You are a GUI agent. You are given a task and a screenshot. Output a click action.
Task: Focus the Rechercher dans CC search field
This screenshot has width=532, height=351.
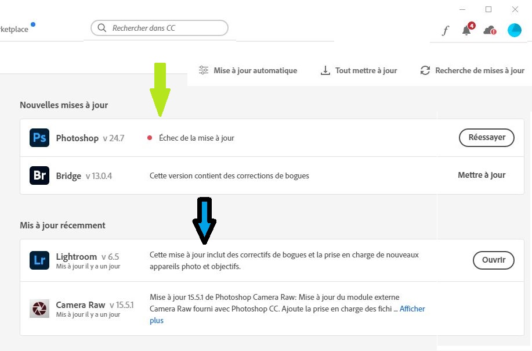(165, 28)
